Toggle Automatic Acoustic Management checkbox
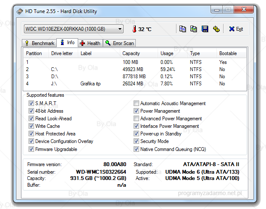Viewport: 266px width, 209px height. (136, 103)
